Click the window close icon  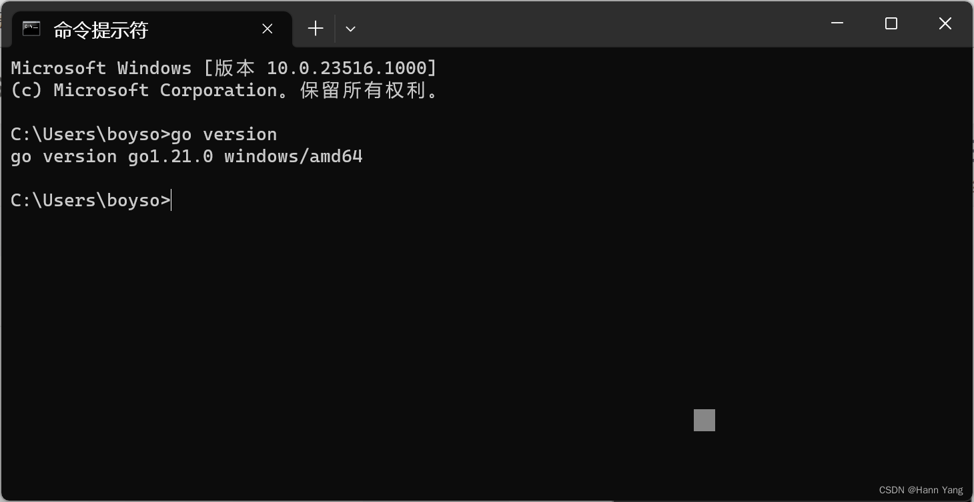click(x=945, y=23)
